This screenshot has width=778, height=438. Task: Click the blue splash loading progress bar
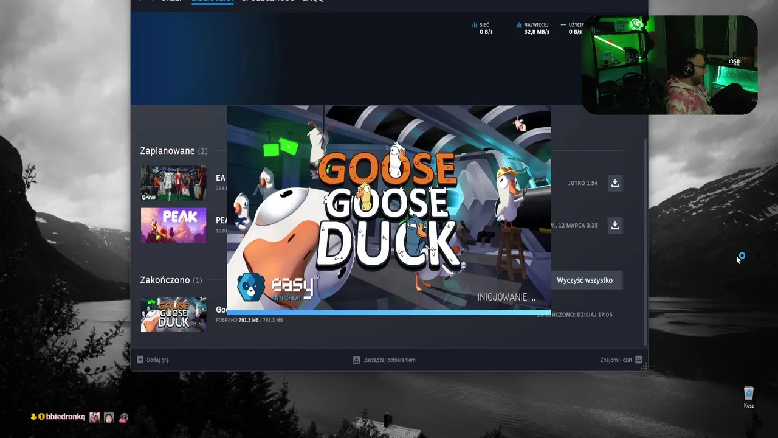click(x=389, y=313)
